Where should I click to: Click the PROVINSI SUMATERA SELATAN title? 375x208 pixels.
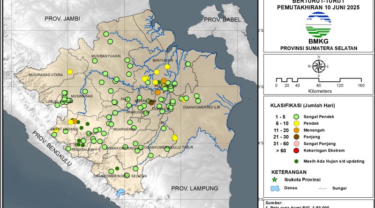tap(319, 48)
